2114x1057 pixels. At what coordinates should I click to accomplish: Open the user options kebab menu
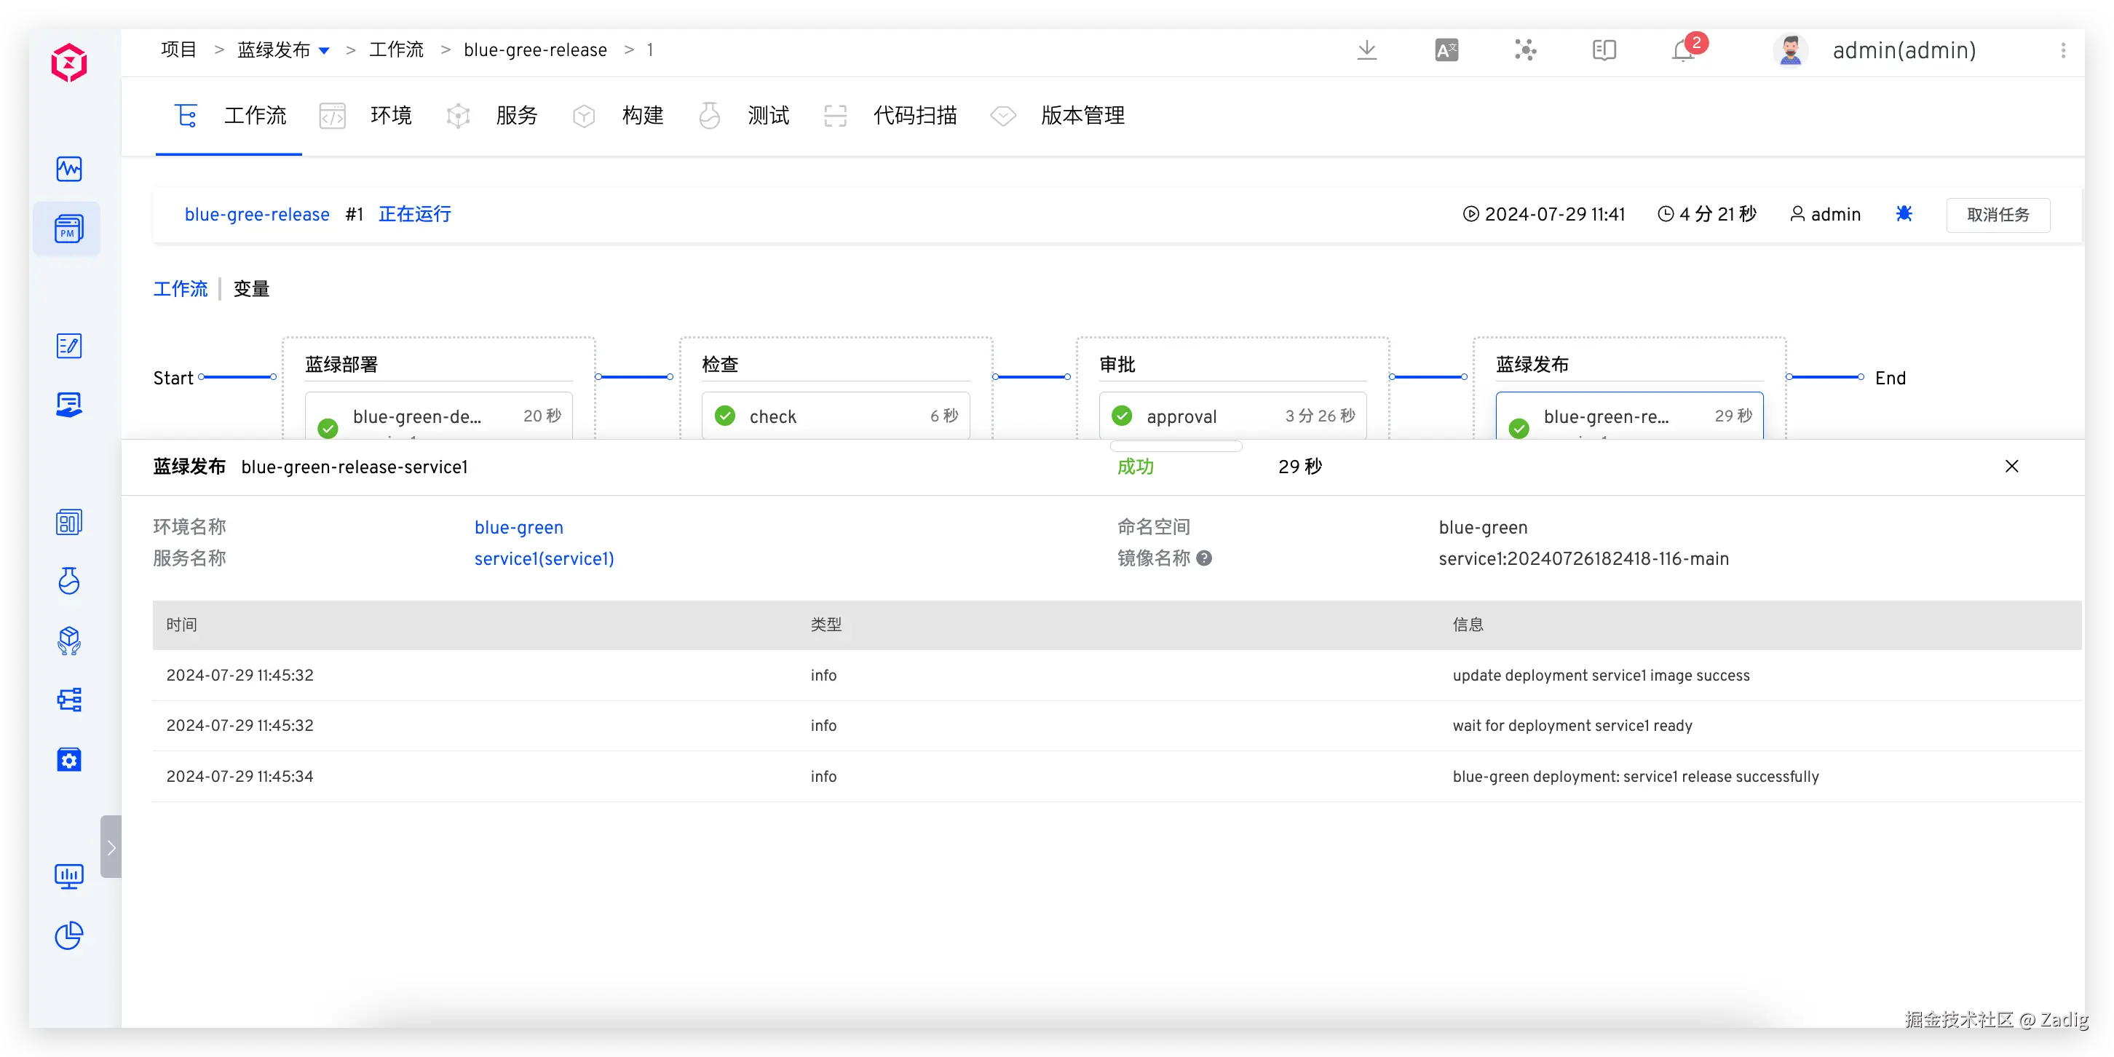[2062, 50]
